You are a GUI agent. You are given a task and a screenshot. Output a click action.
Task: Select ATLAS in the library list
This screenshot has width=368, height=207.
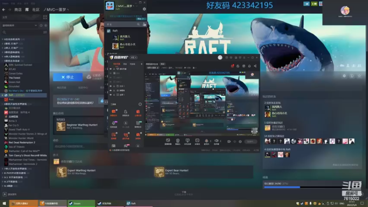tap(12, 69)
